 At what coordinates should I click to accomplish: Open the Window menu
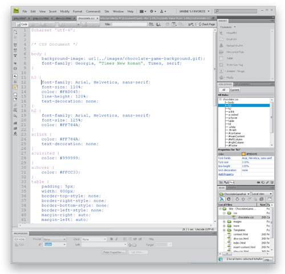click(x=118, y=11)
